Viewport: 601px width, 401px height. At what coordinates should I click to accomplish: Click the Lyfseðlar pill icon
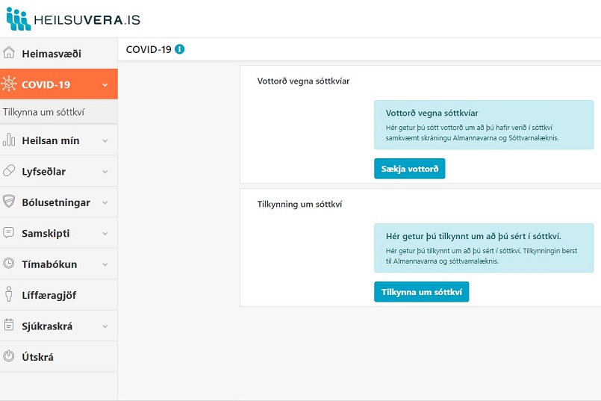pyautogui.click(x=9, y=171)
